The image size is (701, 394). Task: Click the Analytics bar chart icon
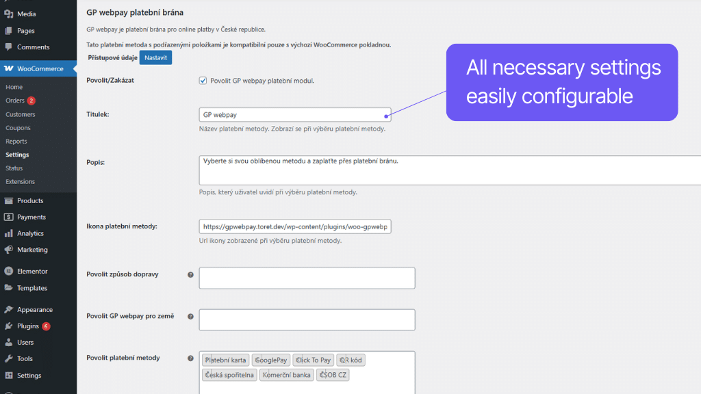tap(8, 233)
